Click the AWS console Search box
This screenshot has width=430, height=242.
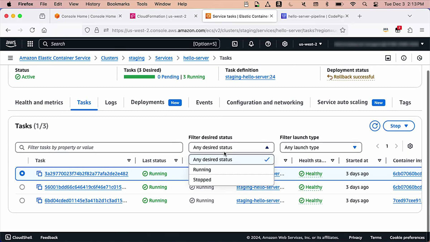point(129,44)
